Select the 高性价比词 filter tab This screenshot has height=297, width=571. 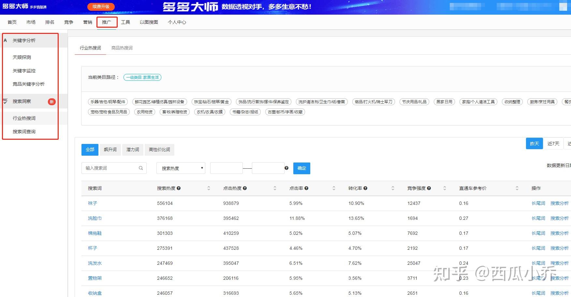pyautogui.click(x=159, y=149)
